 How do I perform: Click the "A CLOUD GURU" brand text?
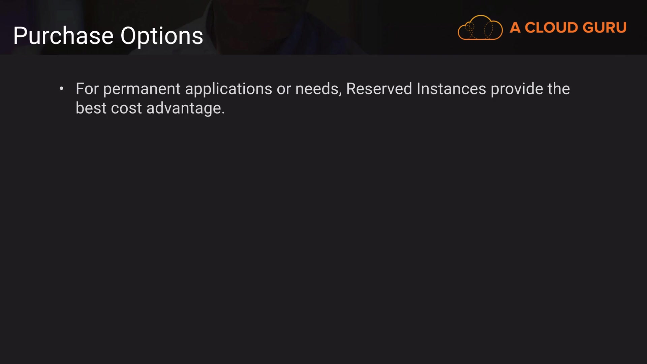(568, 28)
